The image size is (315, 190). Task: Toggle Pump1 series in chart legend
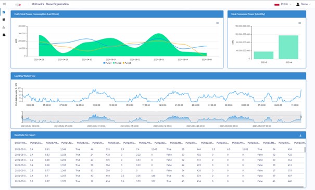coord(107,63)
